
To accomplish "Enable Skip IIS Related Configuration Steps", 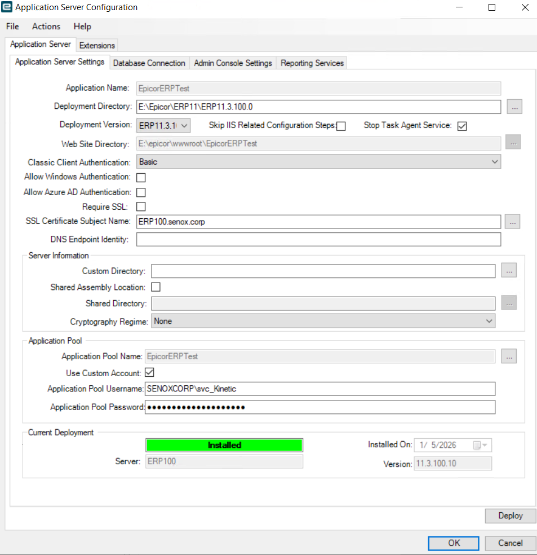I will [341, 126].
